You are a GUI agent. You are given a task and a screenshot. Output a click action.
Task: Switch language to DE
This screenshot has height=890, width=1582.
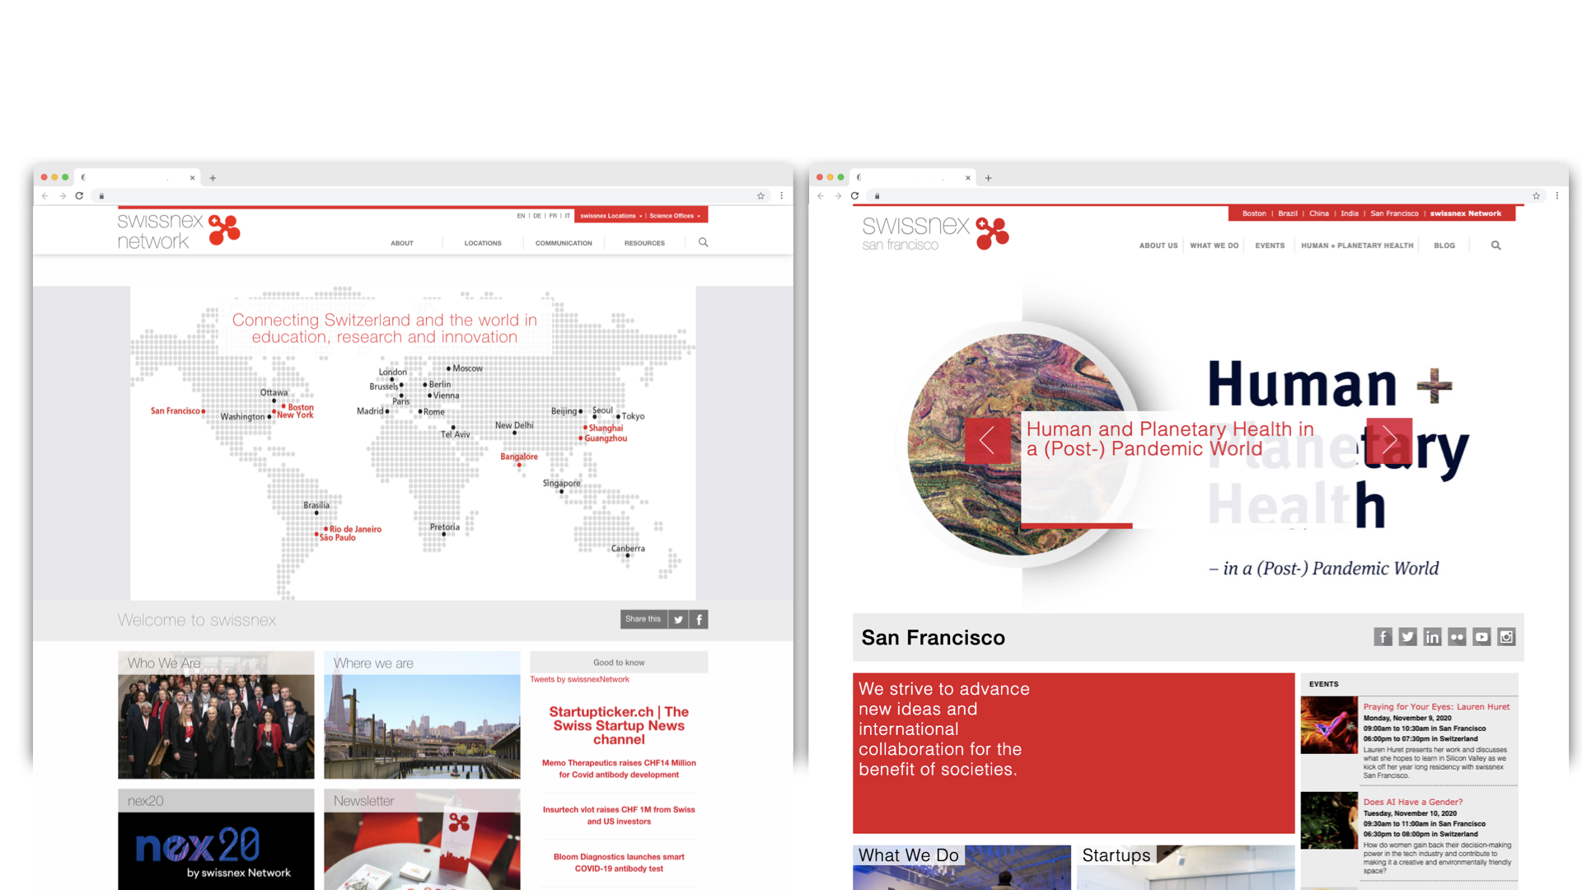(537, 216)
